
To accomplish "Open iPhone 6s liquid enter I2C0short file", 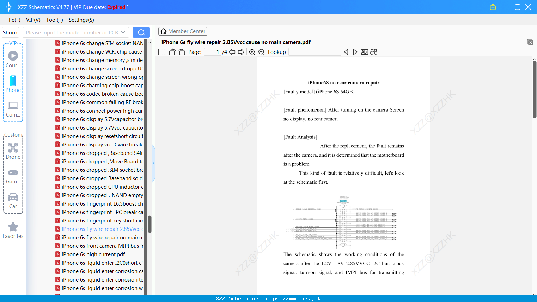I will (x=99, y=263).
